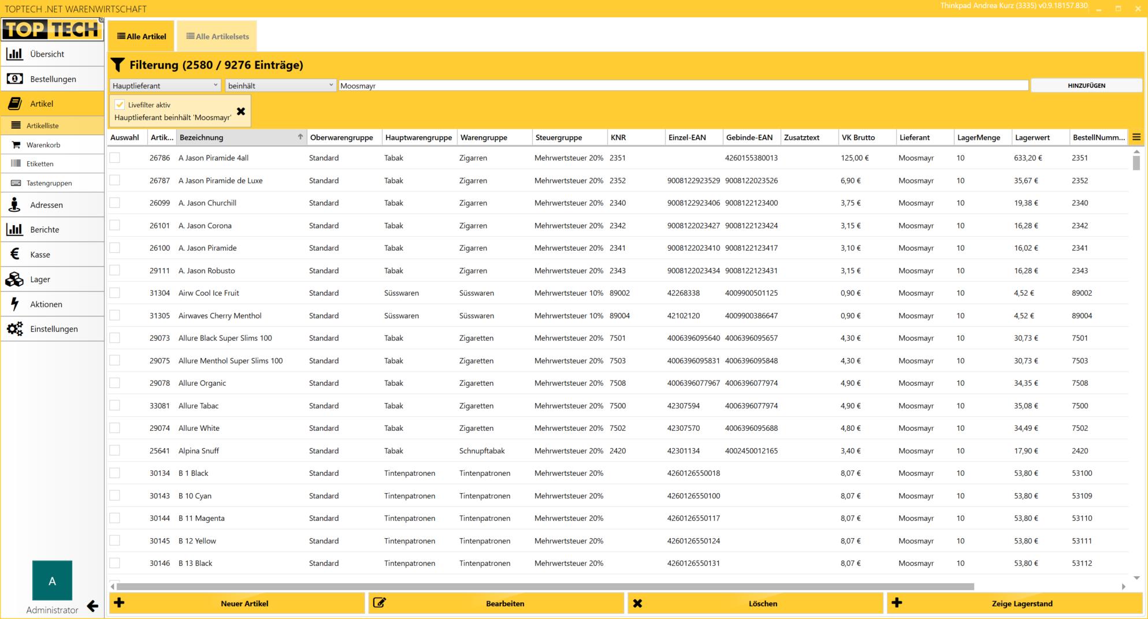The image size is (1148, 619).
Task: Click the Bearbeiten button
Action: [x=496, y=603]
